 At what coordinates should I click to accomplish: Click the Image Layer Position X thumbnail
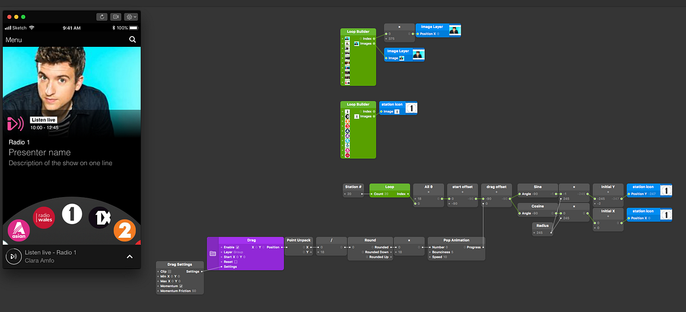coord(455,30)
